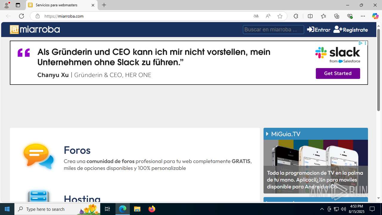The height and width of the screenshot is (215, 382).
Task: Click the volume speaker tray icon
Action: tap(344, 209)
